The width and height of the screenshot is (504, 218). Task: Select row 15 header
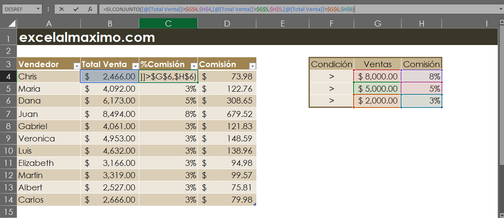pos(8,211)
